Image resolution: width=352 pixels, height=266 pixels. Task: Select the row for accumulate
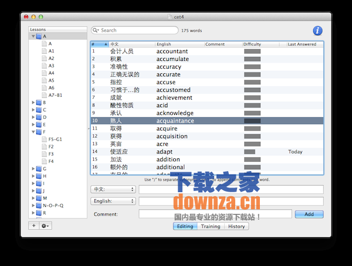pos(207,59)
